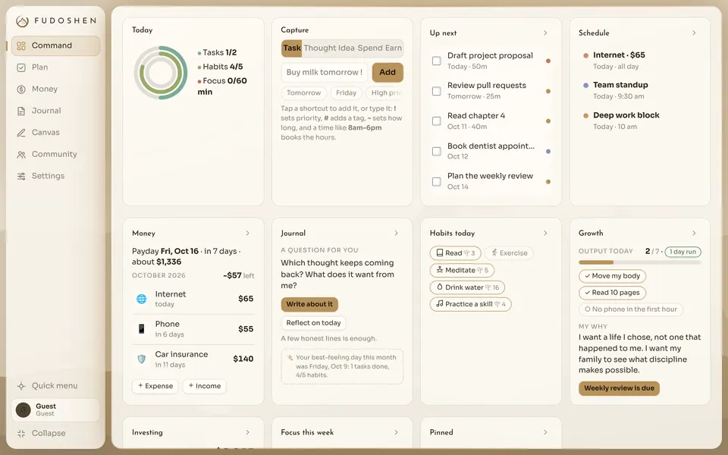Tick the Read chapter 4 checkbox
728x455 pixels.
click(x=437, y=121)
